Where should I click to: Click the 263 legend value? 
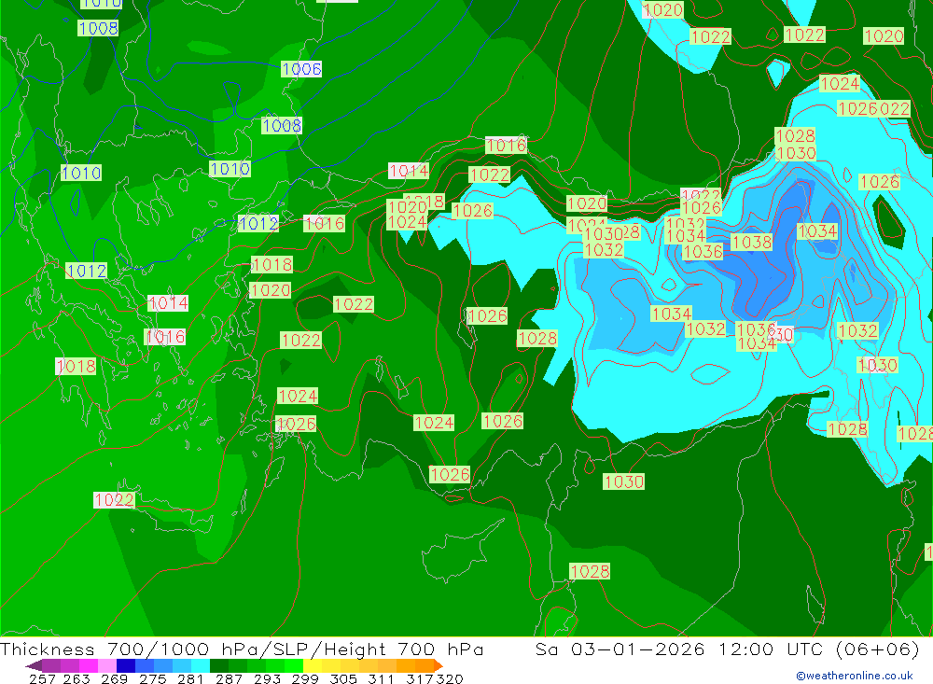[77, 678]
